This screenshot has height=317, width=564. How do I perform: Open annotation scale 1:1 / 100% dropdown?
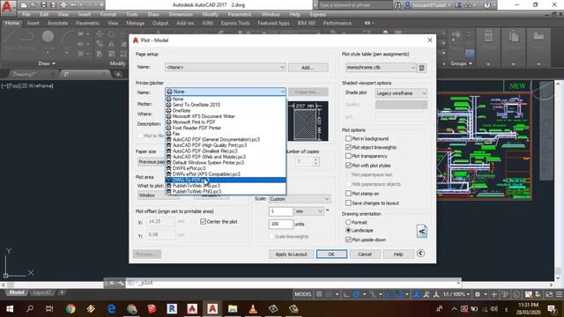click(x=456, y=294)
